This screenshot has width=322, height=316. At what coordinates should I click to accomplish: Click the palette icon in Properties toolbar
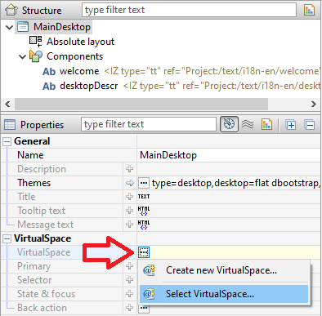click(266, 124)
